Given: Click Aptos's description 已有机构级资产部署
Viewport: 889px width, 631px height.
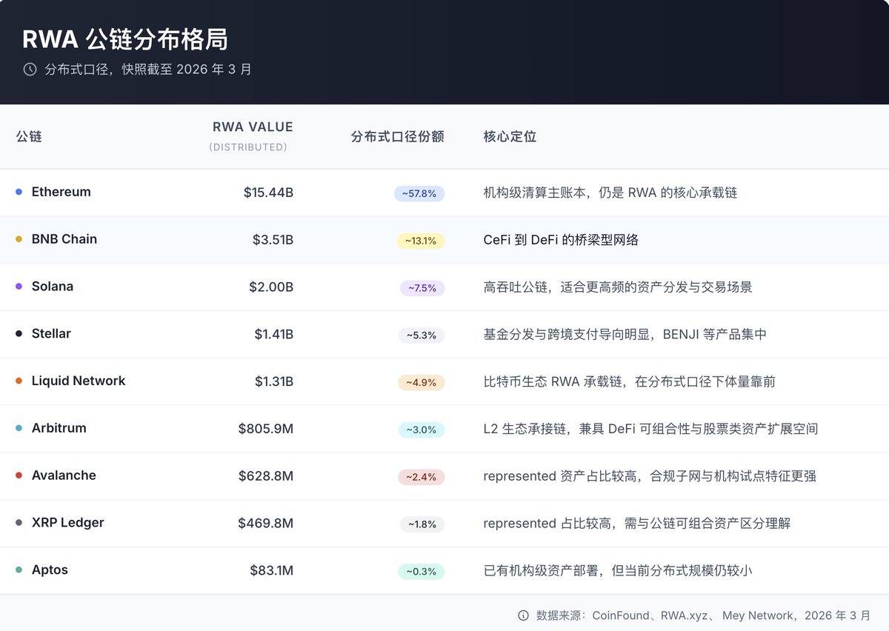Looking at the screenshot, I should [x=618, y=571].
